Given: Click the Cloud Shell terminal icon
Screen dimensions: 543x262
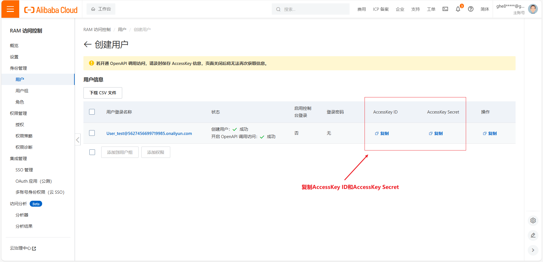Looking at the screenshot, I should (445, 9).
